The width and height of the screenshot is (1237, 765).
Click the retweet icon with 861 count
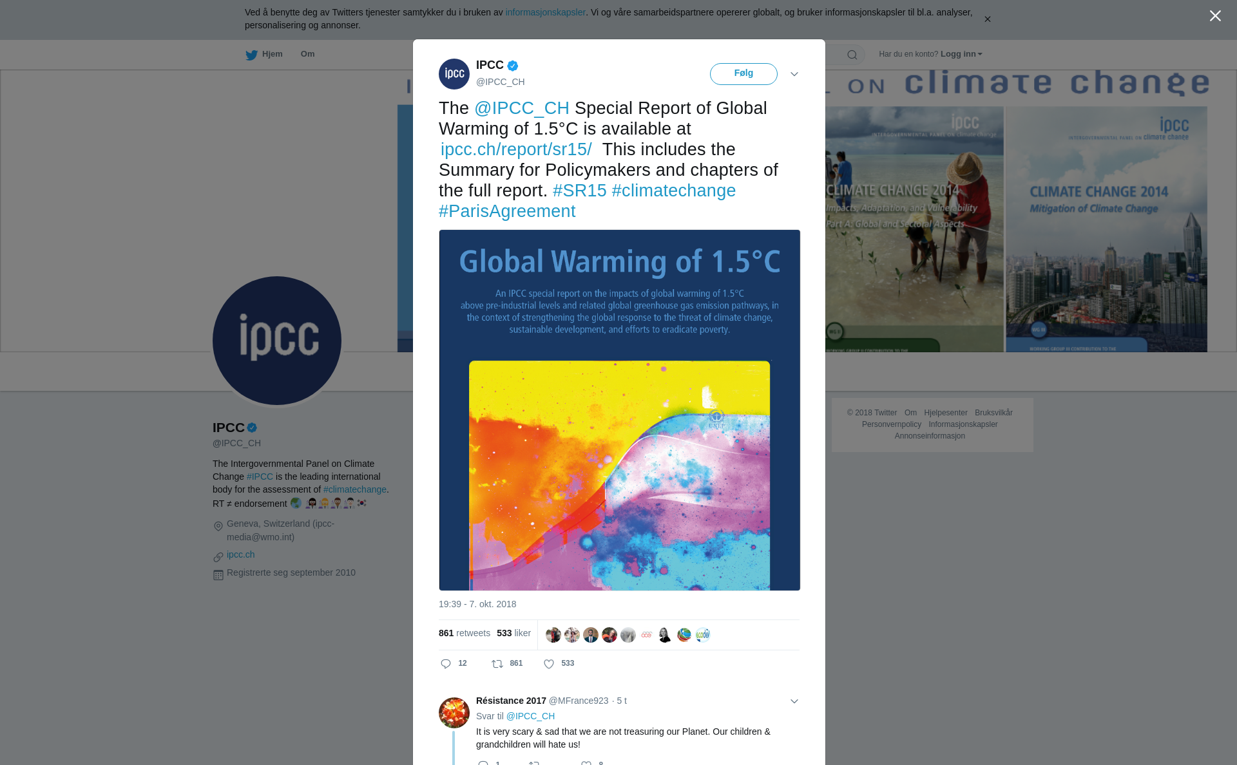point(497,664)
